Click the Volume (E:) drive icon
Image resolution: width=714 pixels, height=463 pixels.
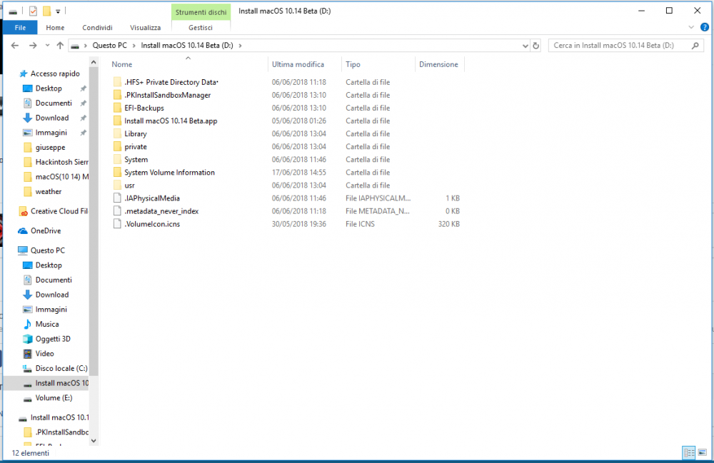[x=27, y=398]
